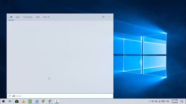Open the search feedback icon
The height and width of the screenshot is (104, 186).
(103, 17)
